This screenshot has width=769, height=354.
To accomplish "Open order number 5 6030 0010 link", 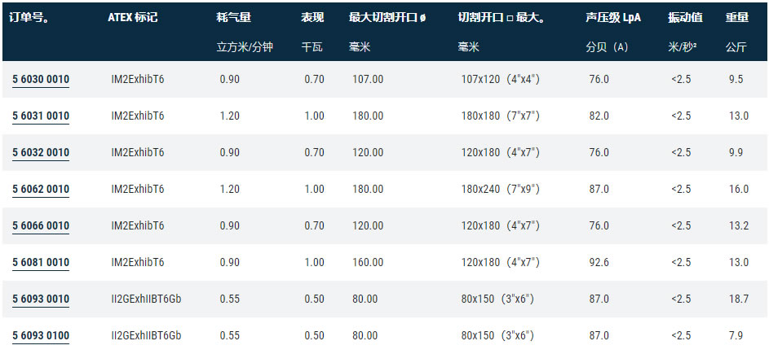I will pos(41,80).
